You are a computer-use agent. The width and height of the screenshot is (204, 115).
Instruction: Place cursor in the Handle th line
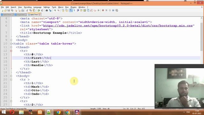point(38,65)
